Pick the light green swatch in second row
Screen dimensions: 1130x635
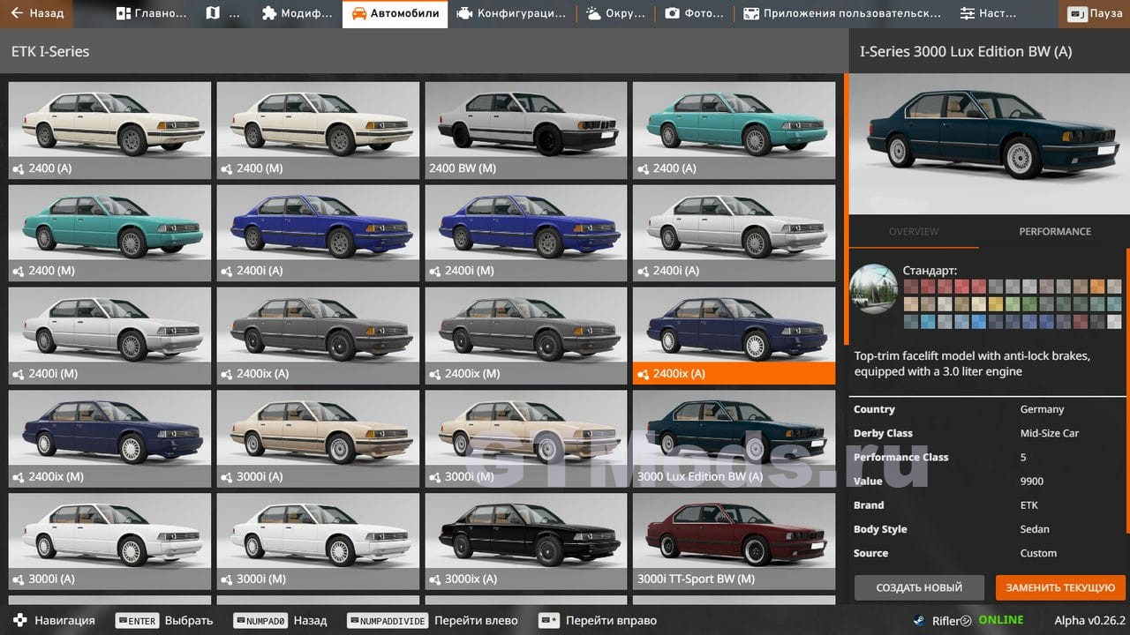[1012, 303]
